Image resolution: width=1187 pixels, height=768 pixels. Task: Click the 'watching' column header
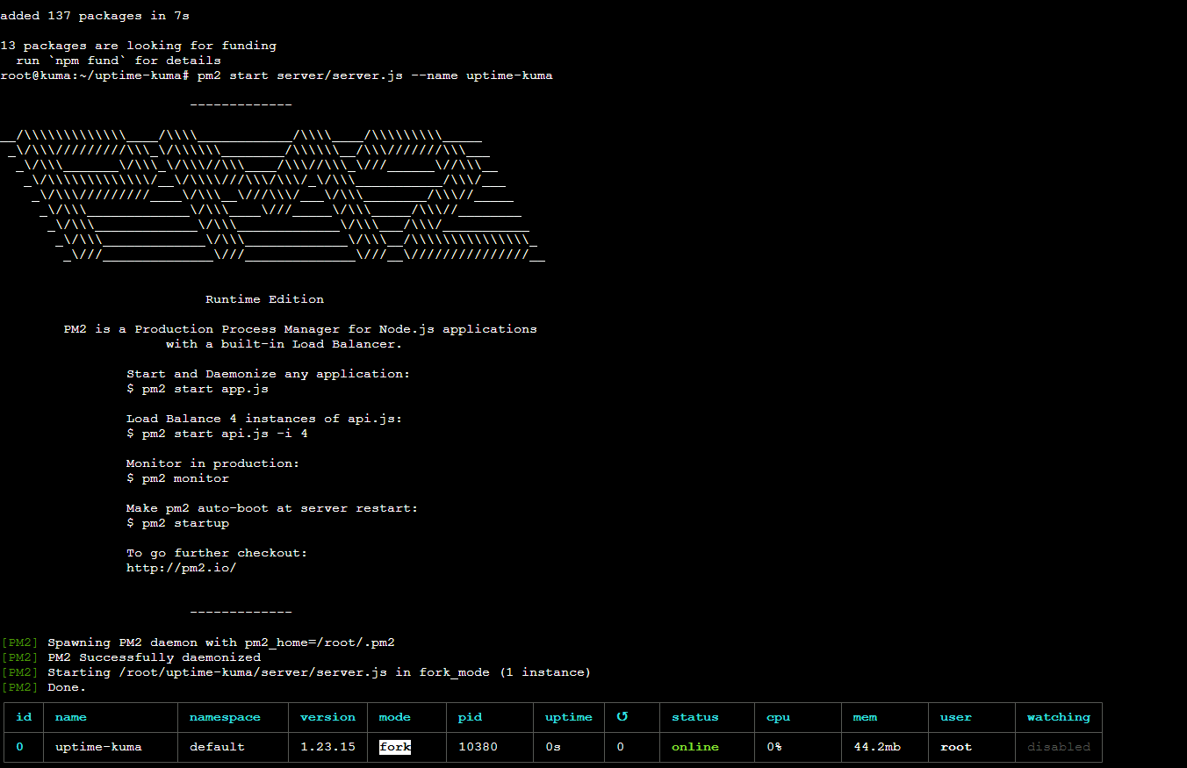[1058, 717]
